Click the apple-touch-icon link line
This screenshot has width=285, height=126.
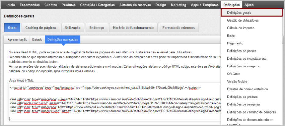(x=115, y=103)
